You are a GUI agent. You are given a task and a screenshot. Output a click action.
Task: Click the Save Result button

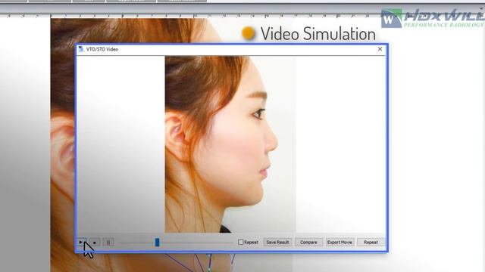277,243
